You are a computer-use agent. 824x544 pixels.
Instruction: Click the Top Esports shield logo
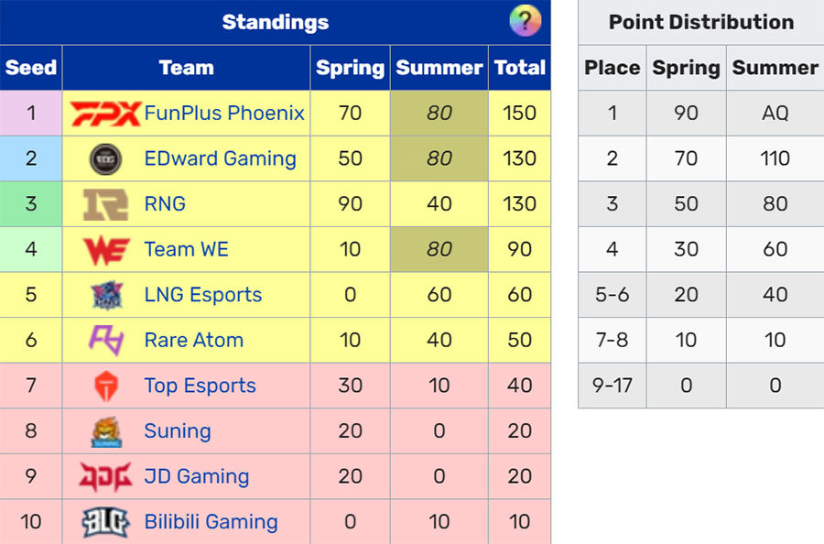105,386
